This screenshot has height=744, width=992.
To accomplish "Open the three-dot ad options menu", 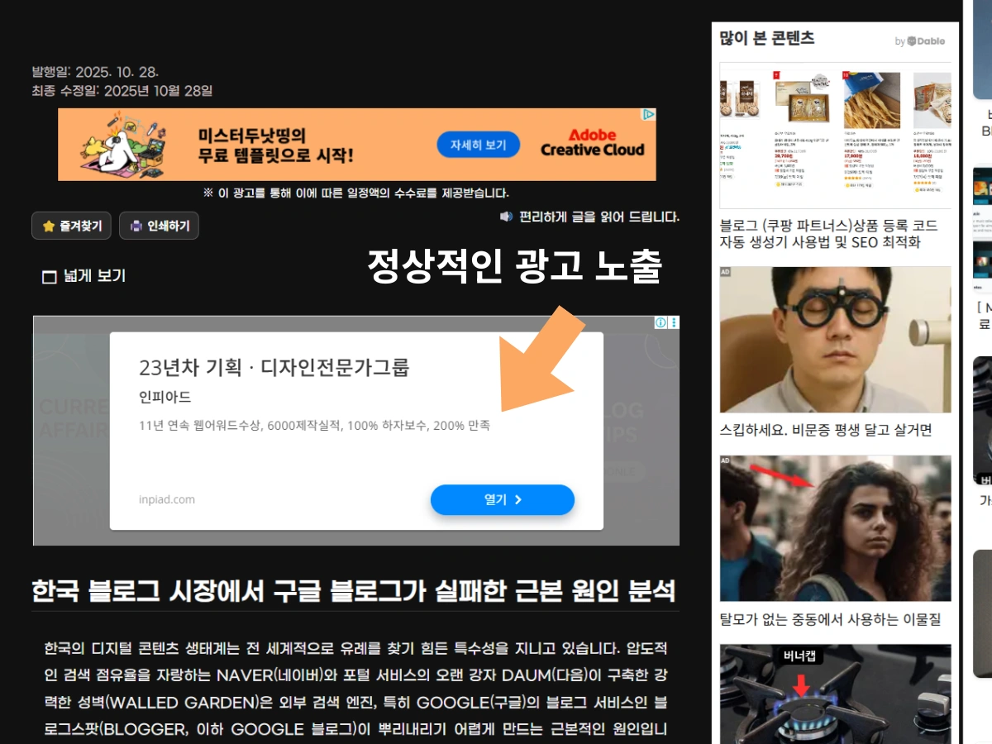I will coord(674,322).
